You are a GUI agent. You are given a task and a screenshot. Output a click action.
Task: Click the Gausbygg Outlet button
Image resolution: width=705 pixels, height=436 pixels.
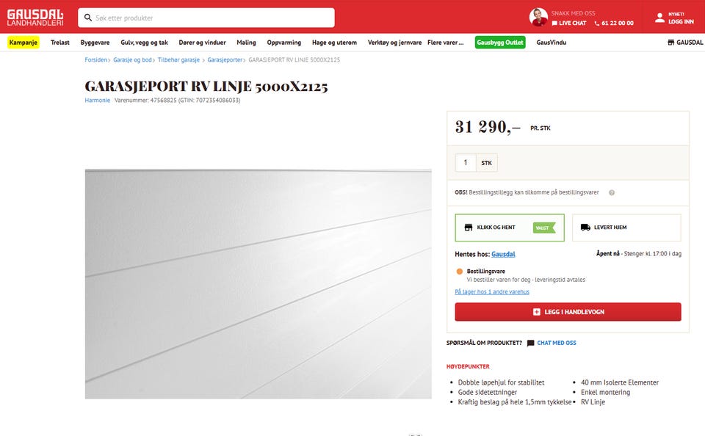pyautogui.click(x=500, y=43)
